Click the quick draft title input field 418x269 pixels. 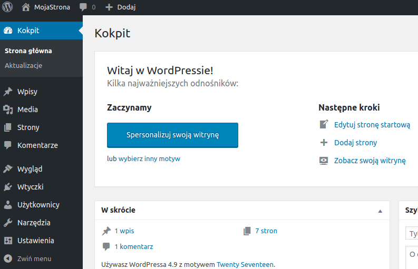point(412,234)
